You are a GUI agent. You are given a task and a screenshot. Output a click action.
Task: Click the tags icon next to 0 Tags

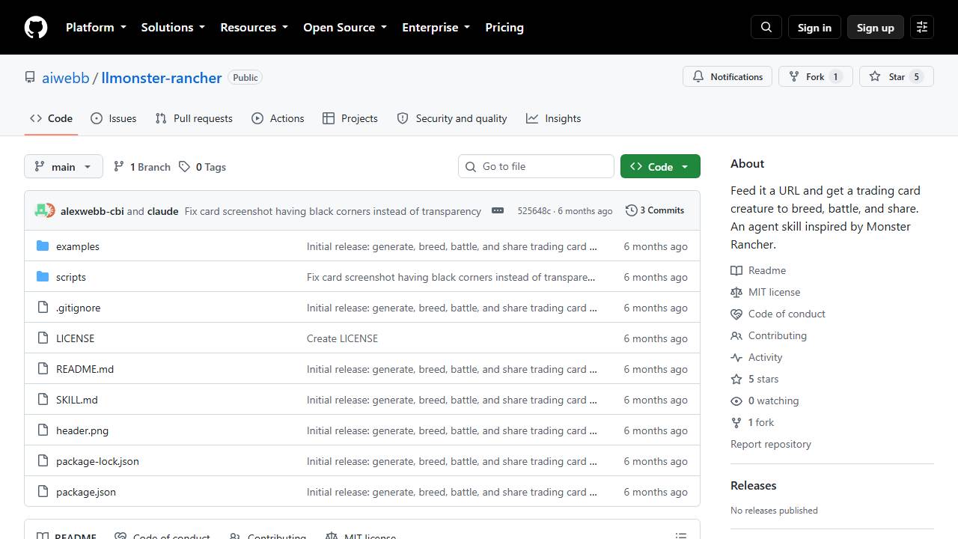pyautogui.click(x=184, y=167)
